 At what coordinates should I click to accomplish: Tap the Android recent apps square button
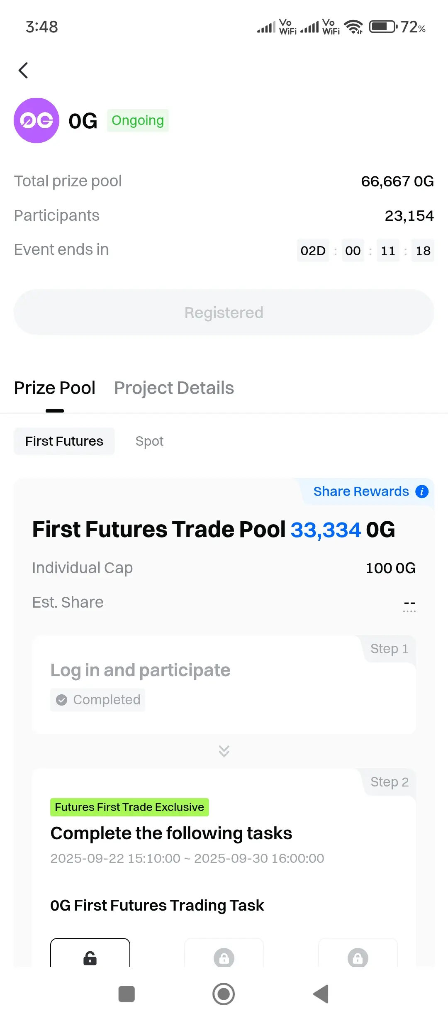127,994
